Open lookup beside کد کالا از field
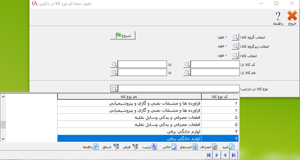Screen dimensions: 300x160 (187, 64)
